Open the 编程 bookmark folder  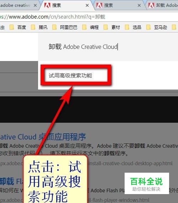point(90,27)
